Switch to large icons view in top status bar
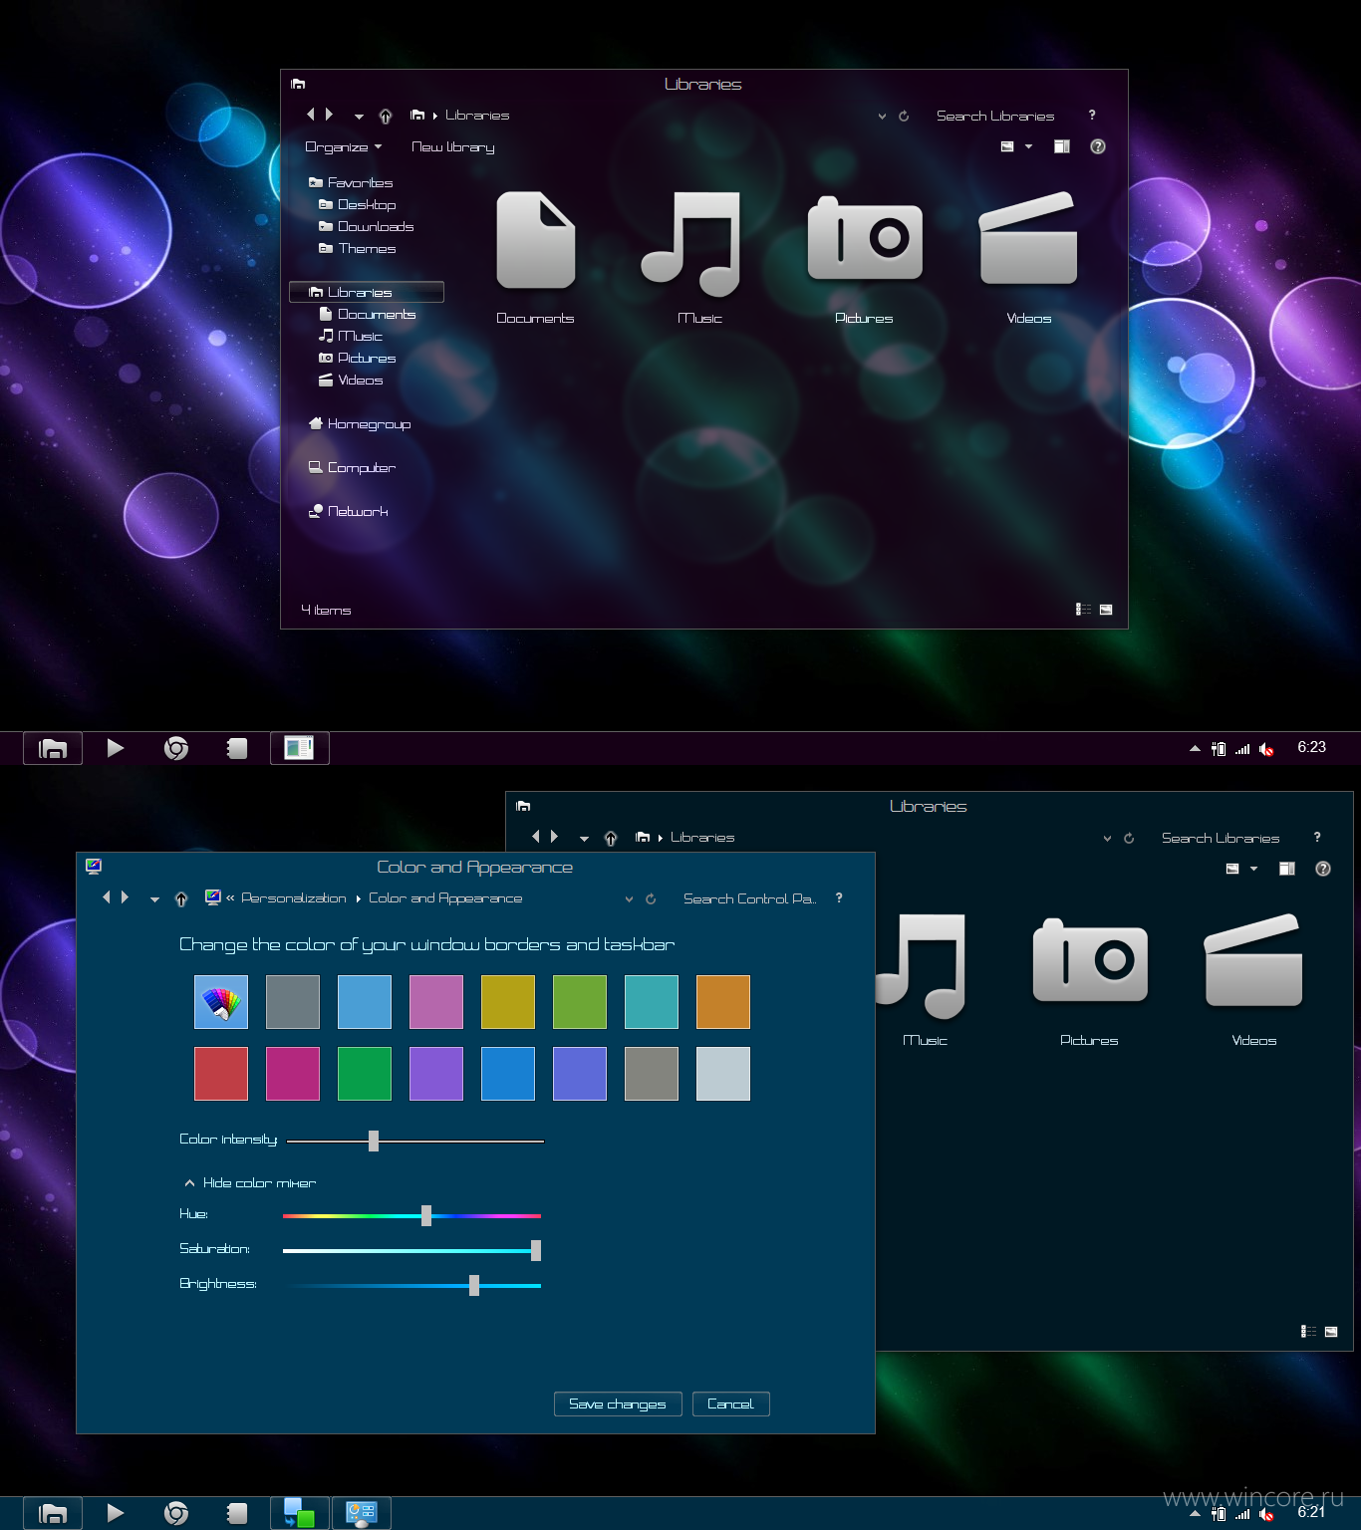Image resolution: width=1361 pixels, height=1530 pixels. click(1106, 610)
